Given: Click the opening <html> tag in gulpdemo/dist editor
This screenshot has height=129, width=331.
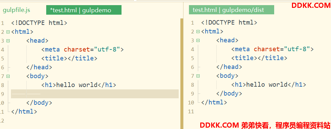Looking at the screenshot, I should point(212,32).
